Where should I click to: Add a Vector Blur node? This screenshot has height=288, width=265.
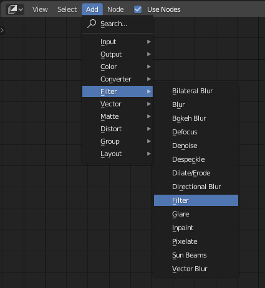pos(196,269)
